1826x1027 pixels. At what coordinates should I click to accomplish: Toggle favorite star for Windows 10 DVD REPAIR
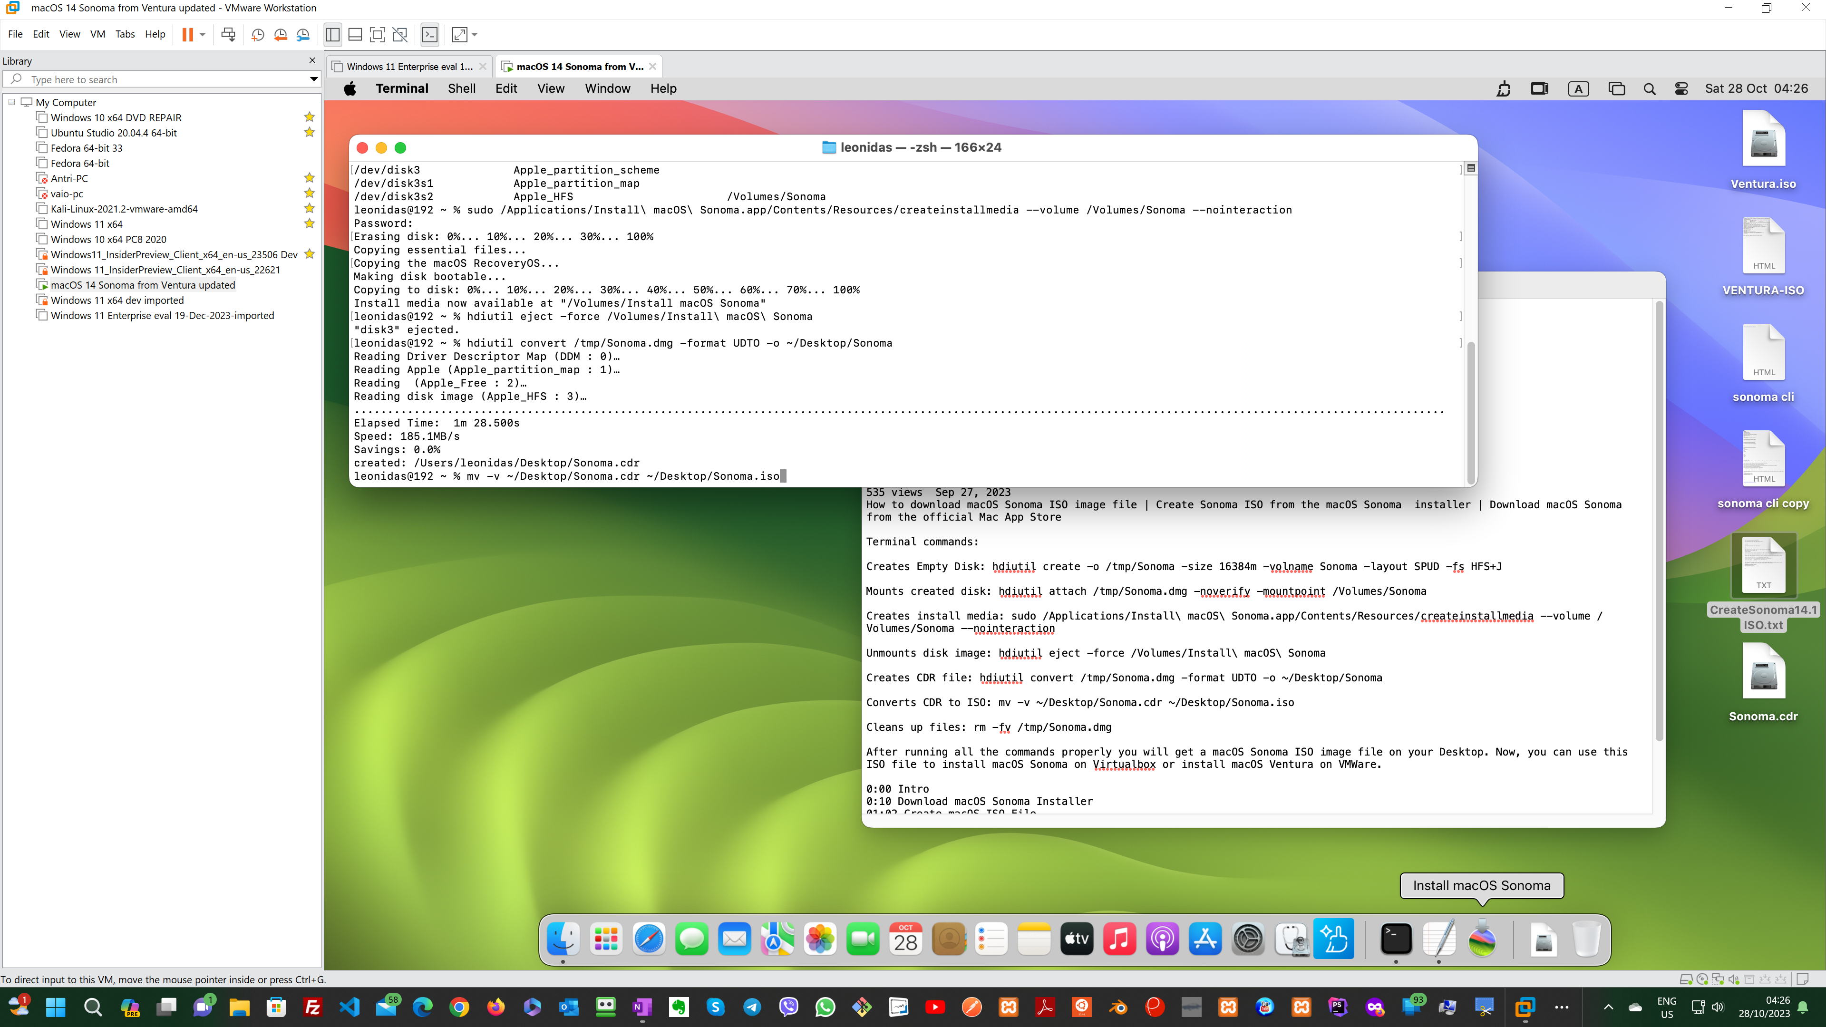pyautogui.click(x=309, y=117)
